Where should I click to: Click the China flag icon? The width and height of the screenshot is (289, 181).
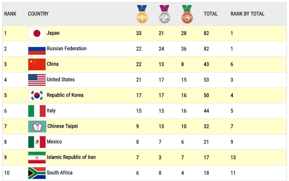37,64
